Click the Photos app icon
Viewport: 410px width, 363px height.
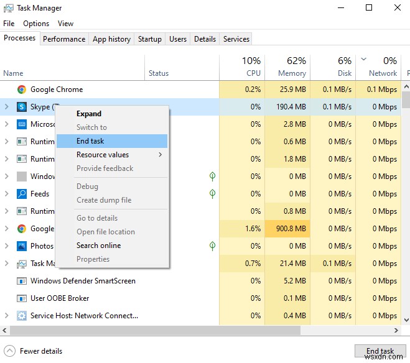pos(22,246)
